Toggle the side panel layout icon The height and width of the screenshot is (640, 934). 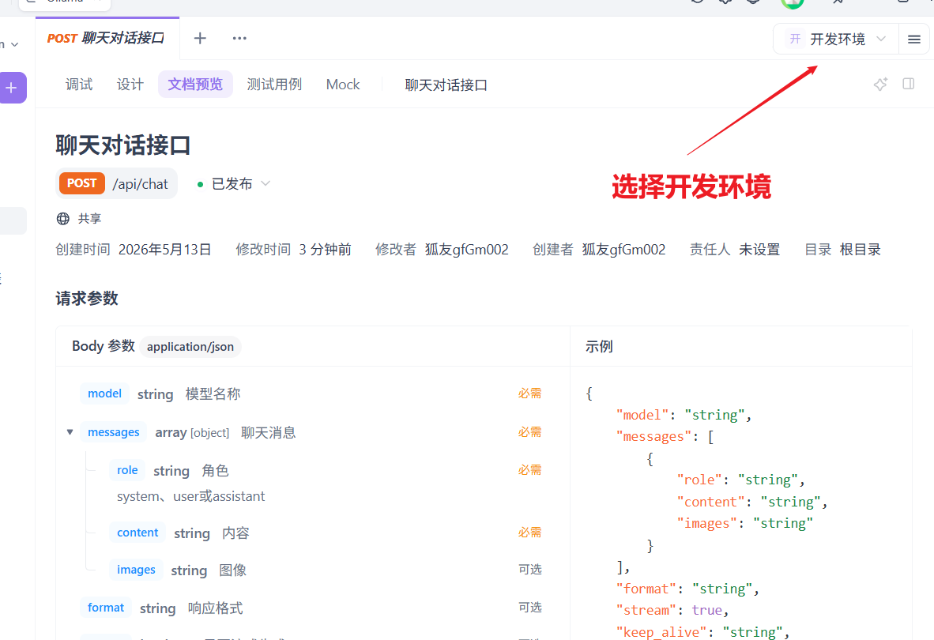(x=909, y=84)
